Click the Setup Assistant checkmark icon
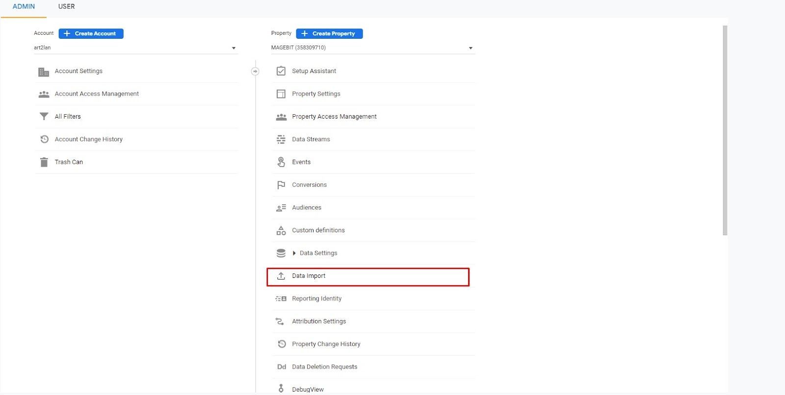The width and height of the screenshot is (785, 395). point(281,71)
